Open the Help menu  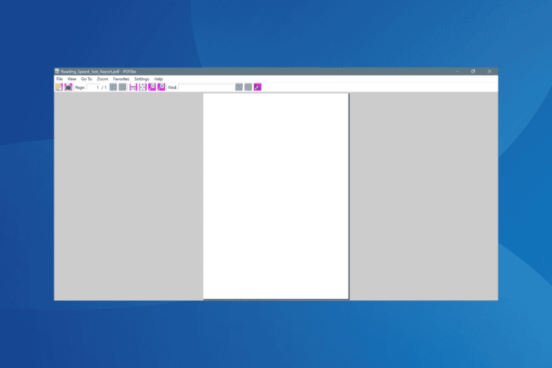coord(159,79)
